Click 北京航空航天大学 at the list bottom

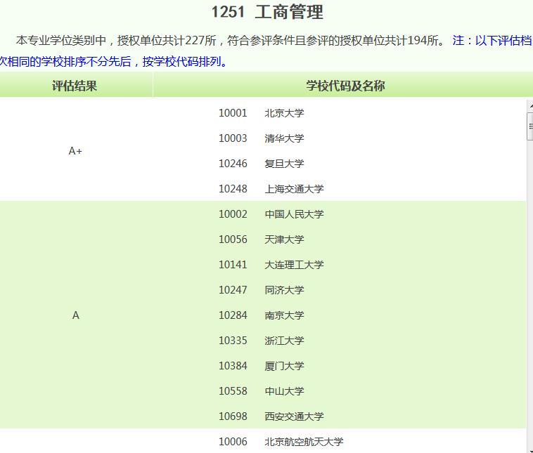304,442
